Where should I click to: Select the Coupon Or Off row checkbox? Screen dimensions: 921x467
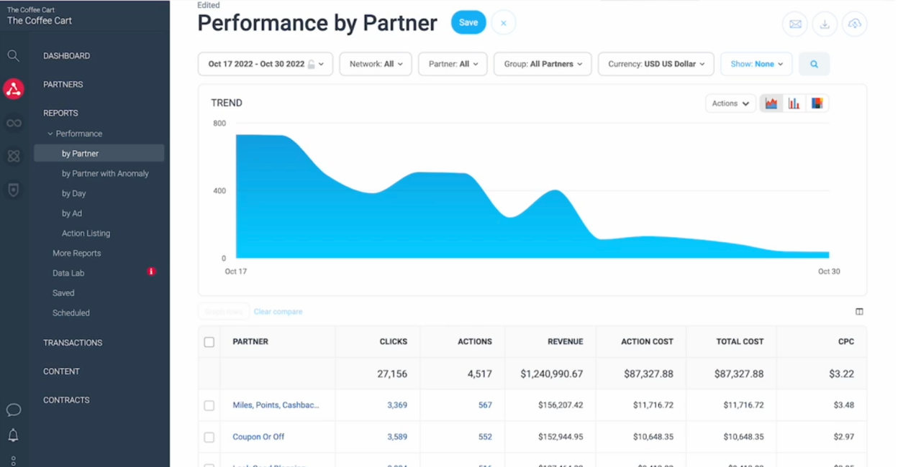pos(209,437)
